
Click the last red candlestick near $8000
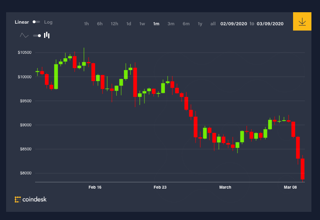[302, 169]
